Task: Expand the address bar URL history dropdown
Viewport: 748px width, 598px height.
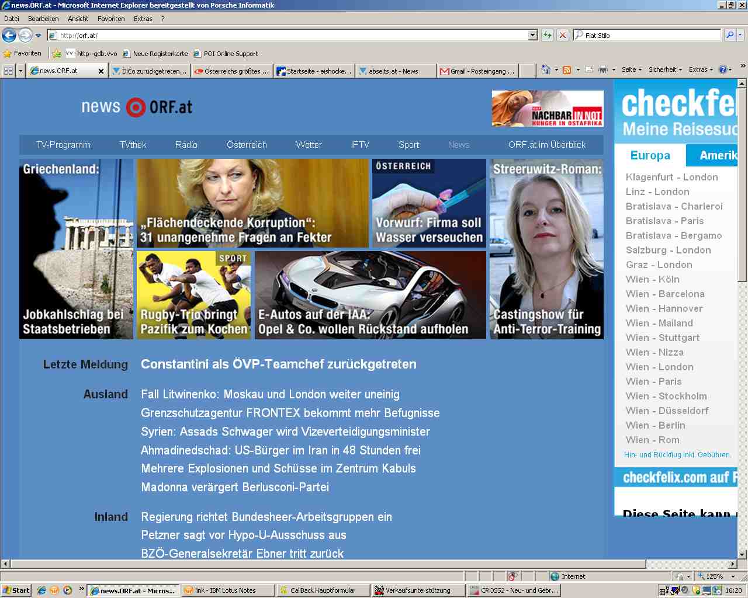Action: 532,36
